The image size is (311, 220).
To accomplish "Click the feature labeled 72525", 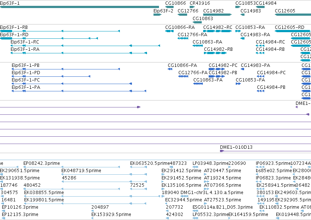I will 137,185.
